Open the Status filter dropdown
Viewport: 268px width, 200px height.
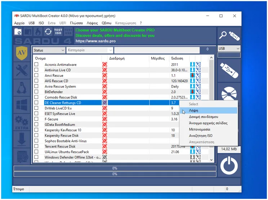(49, 50)
